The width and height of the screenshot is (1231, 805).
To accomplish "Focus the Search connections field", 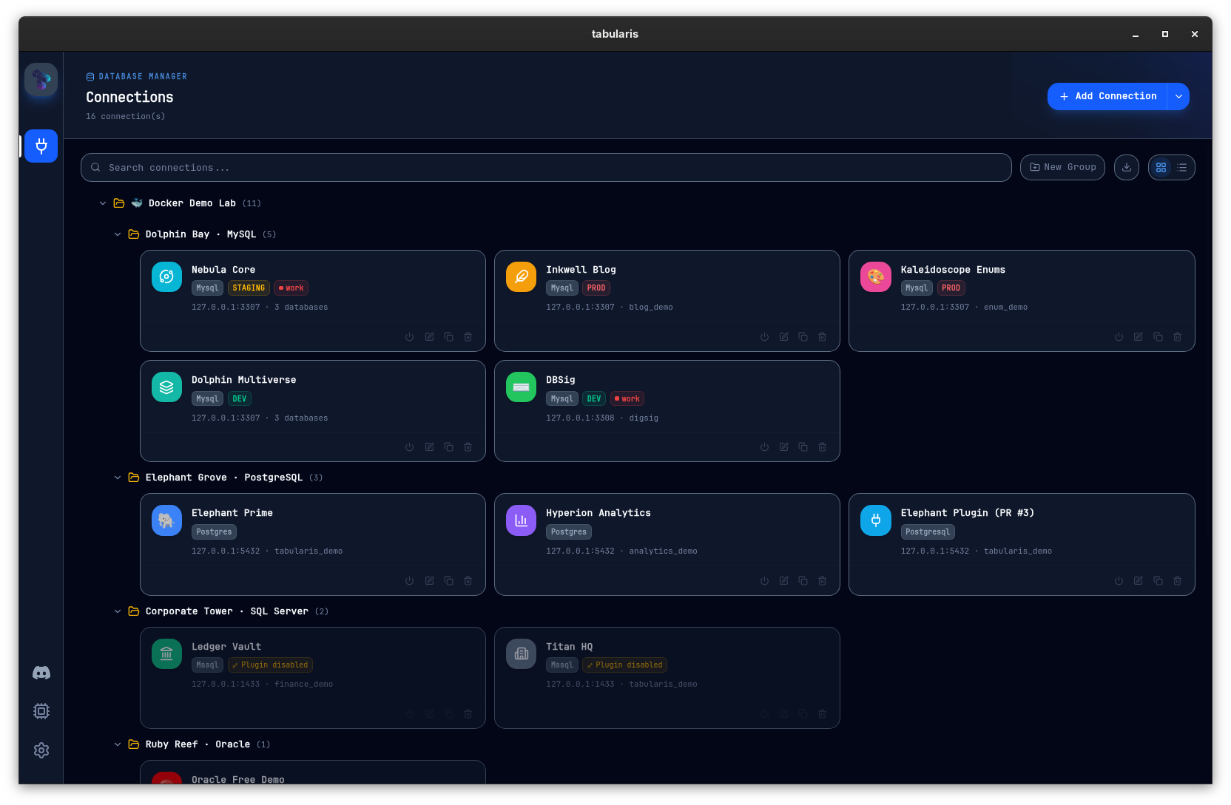I will (546, 168).
